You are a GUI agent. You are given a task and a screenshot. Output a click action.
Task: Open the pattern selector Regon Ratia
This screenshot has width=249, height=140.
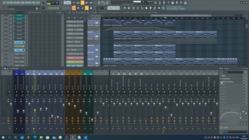(114, 8)
